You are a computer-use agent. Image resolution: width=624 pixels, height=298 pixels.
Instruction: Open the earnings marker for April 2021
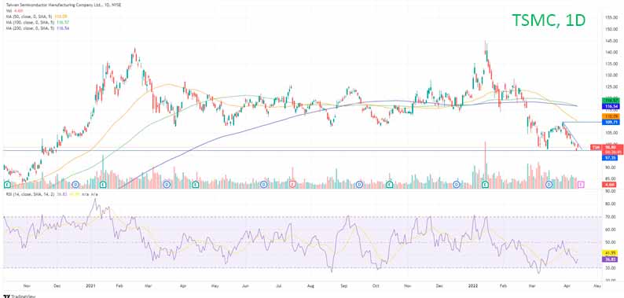(196, 185)
